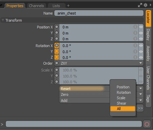Collapse the Transform section triangle

(3, 20)
